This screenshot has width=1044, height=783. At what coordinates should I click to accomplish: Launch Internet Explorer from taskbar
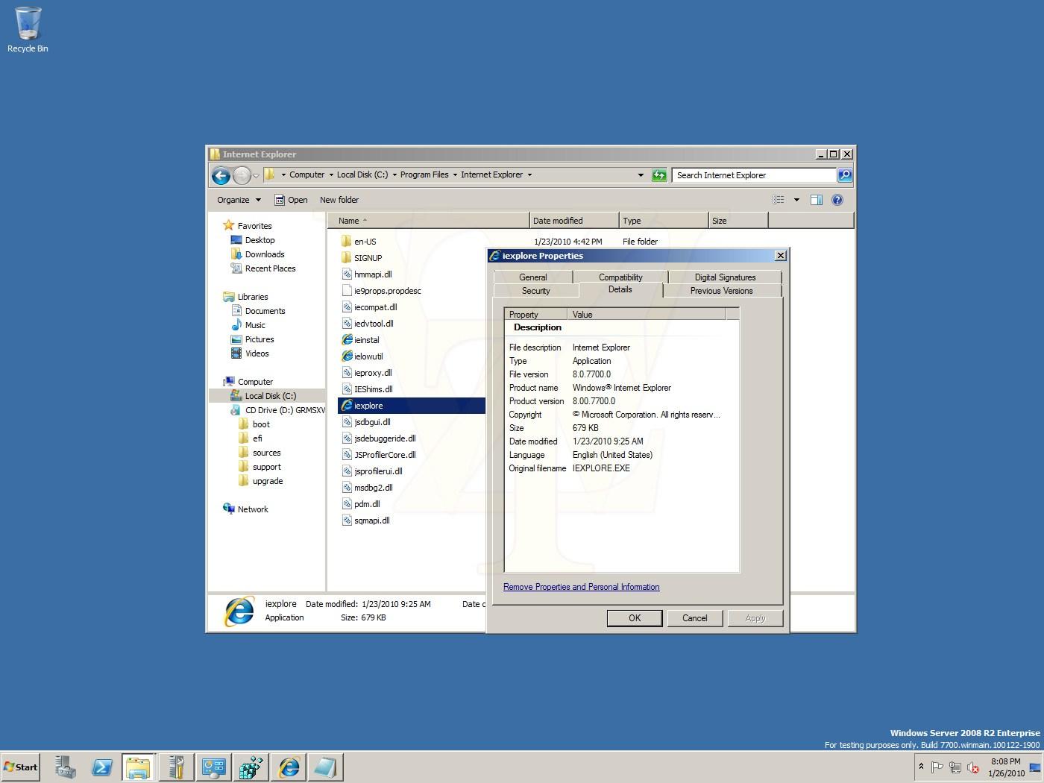289,767
